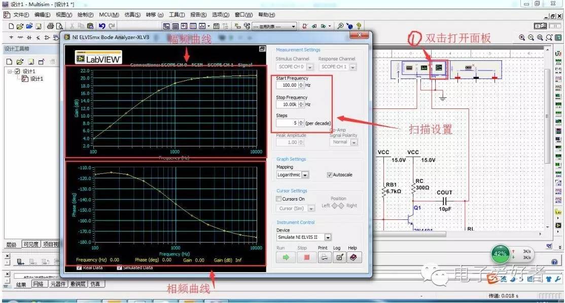
Task: Open the Mapping Logarithmic dropdown
Action: [x=305, y=175]
